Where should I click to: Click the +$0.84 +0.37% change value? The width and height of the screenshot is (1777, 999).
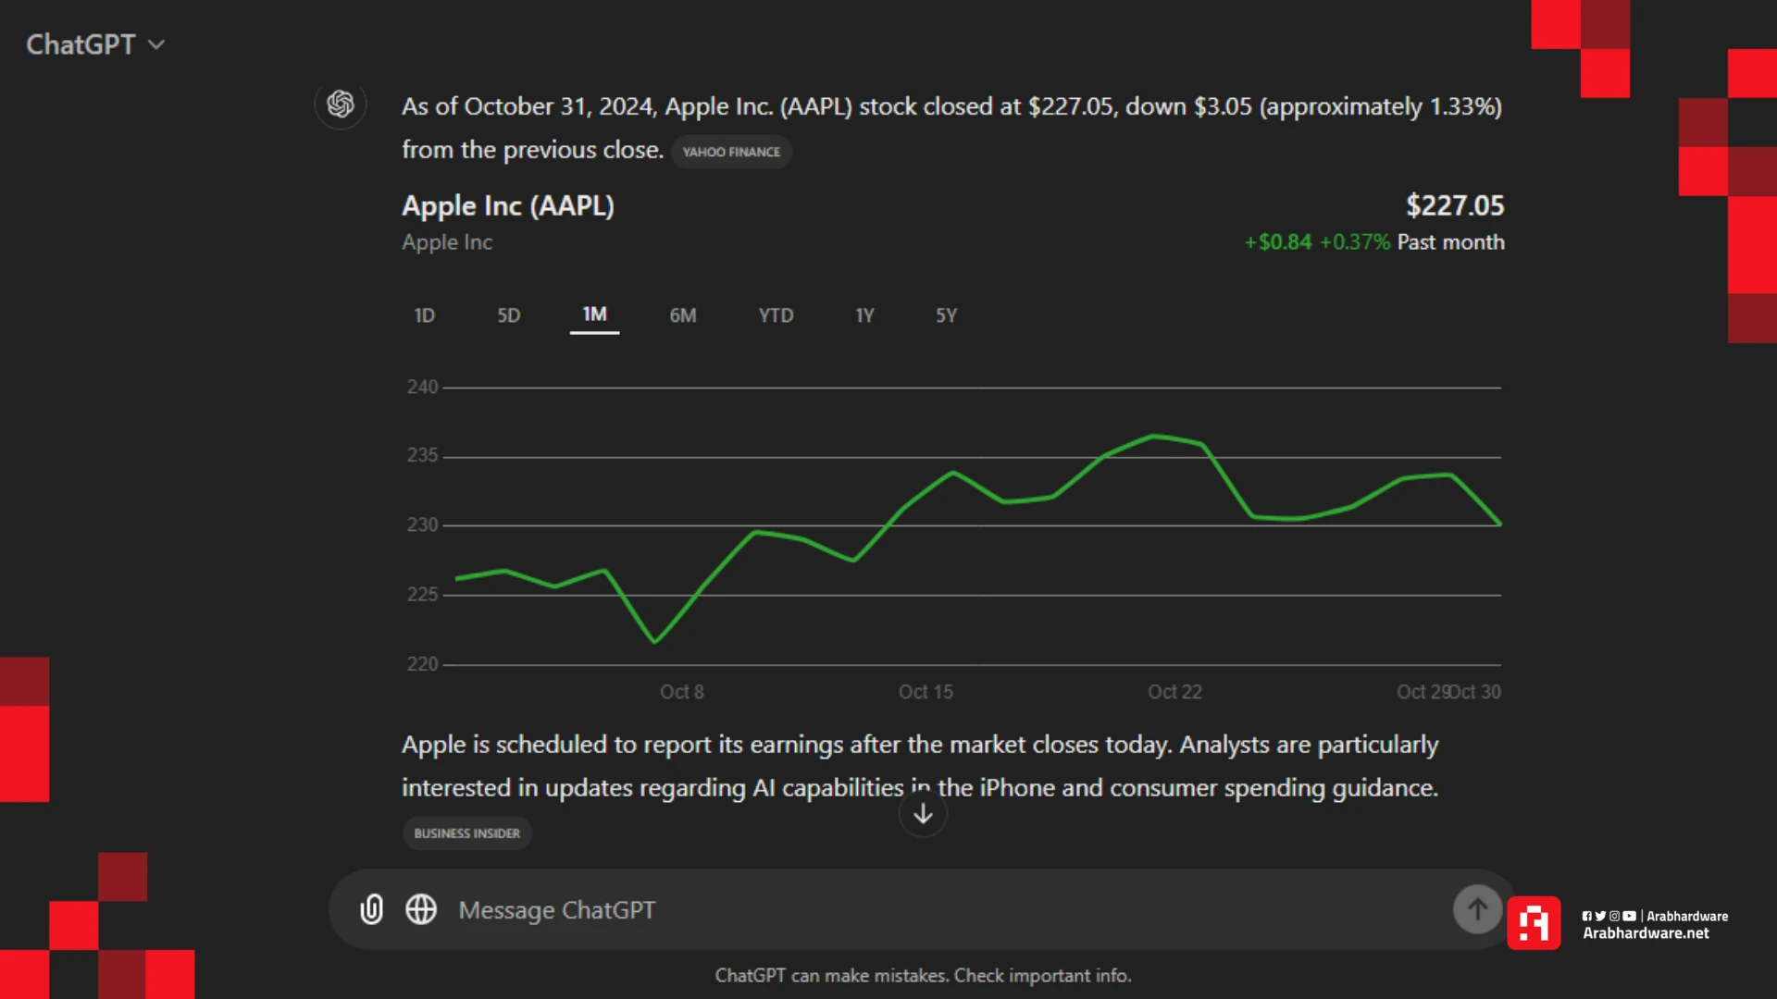tap(1317, 242)
